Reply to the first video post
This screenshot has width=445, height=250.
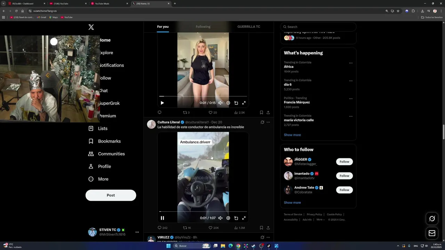pos(160,112)
